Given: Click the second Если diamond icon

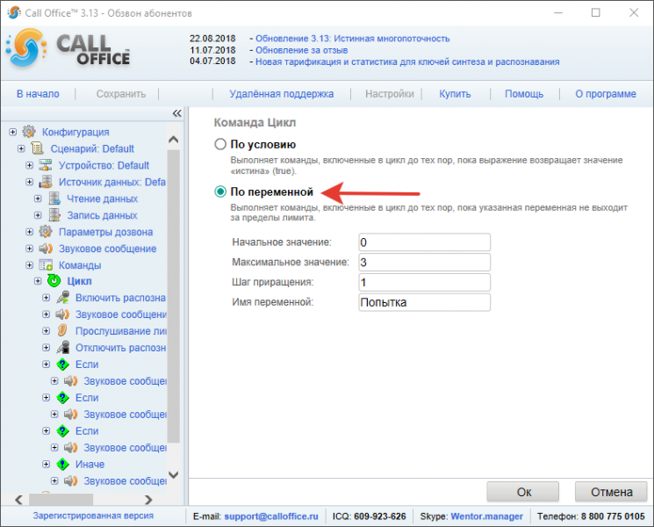Looking at the screenshot, I should (x=62, y=398).
